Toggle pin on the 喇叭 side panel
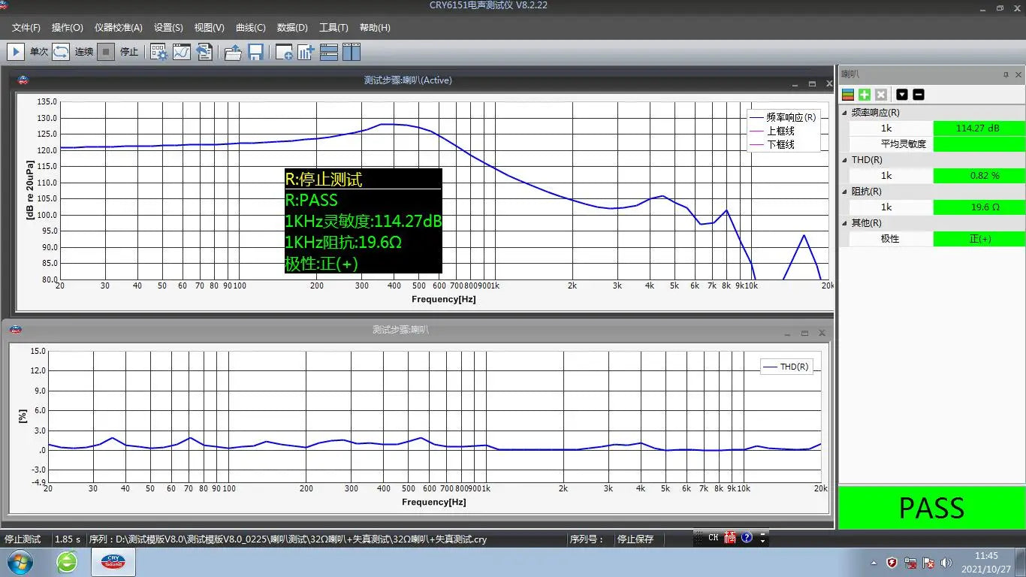The height and width of the screenshot is (577, 1026). 1006,74
